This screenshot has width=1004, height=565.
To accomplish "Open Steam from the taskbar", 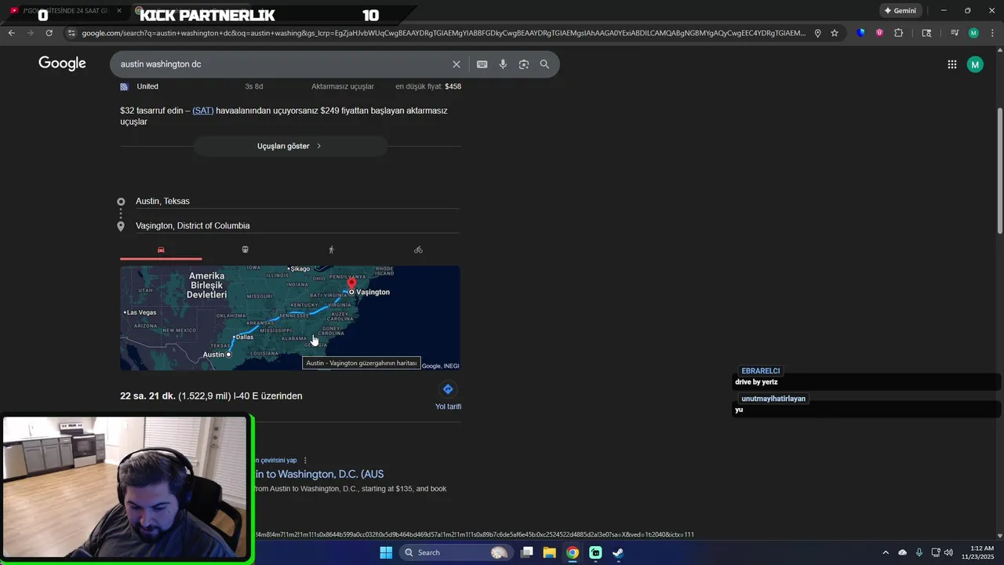I will (618, 552).
